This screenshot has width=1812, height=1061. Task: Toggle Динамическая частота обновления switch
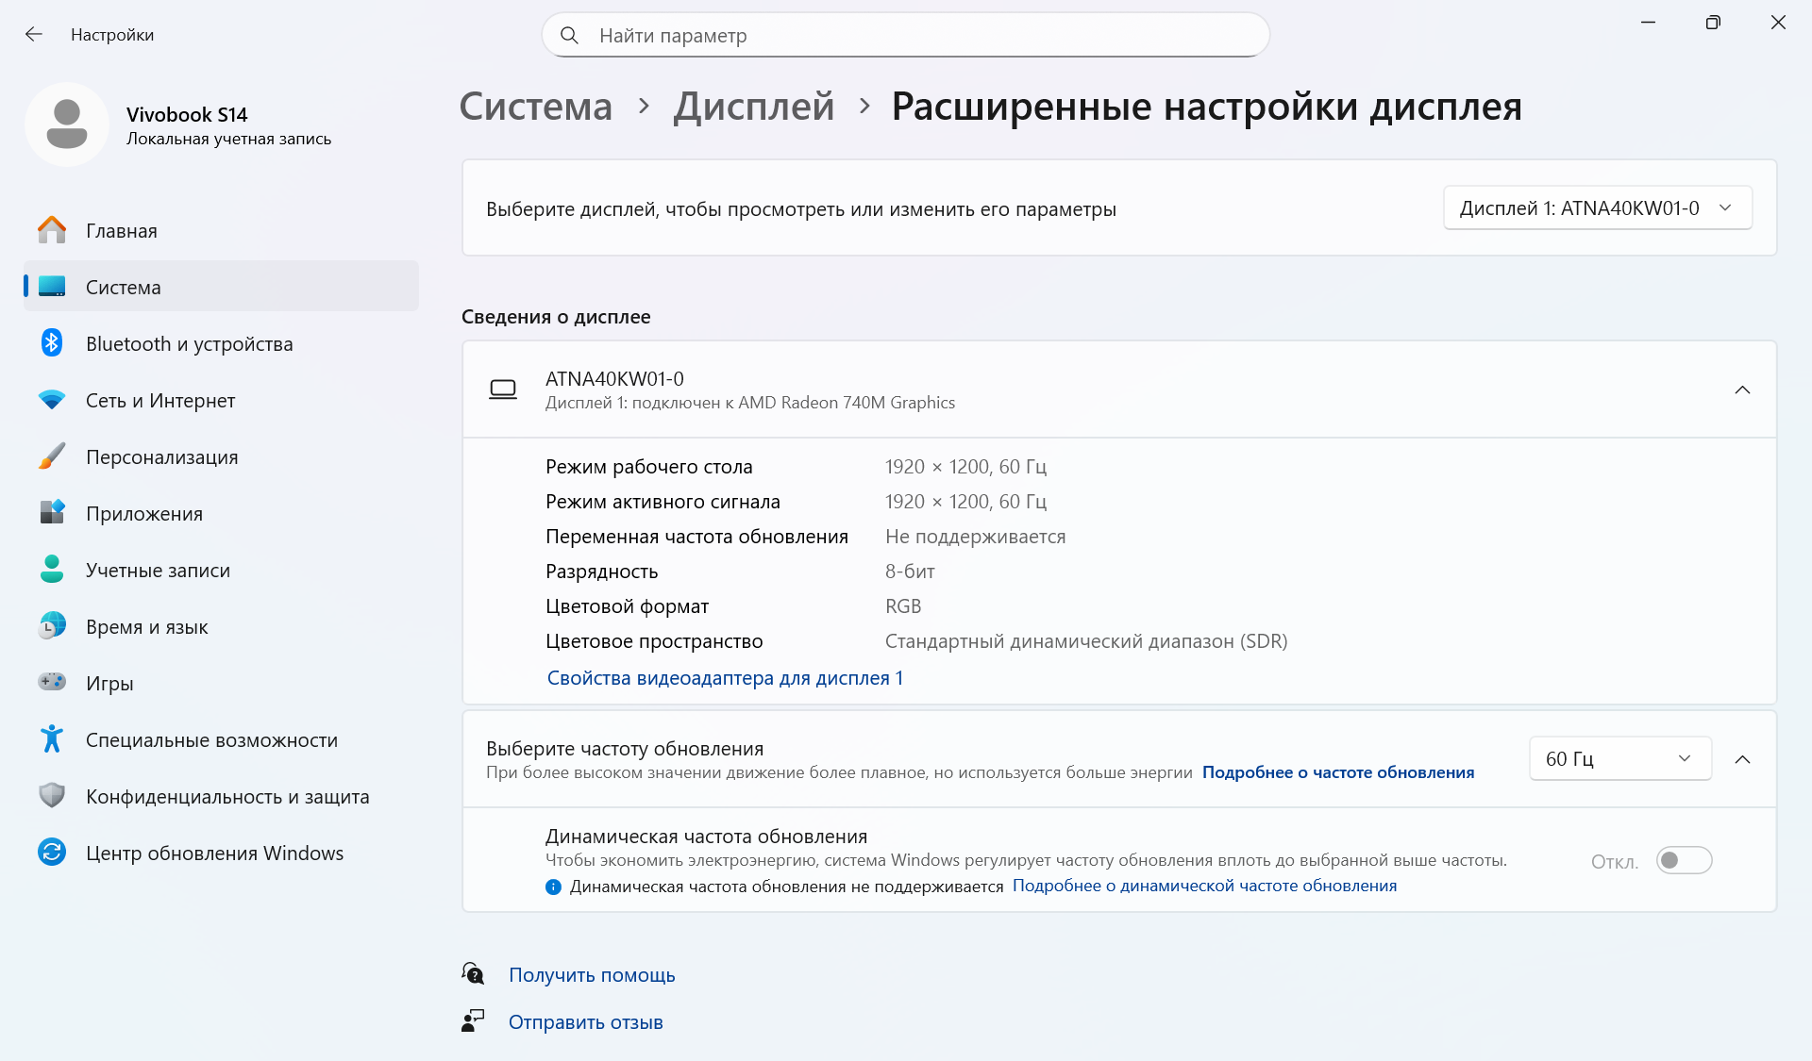click(1684, 860)
